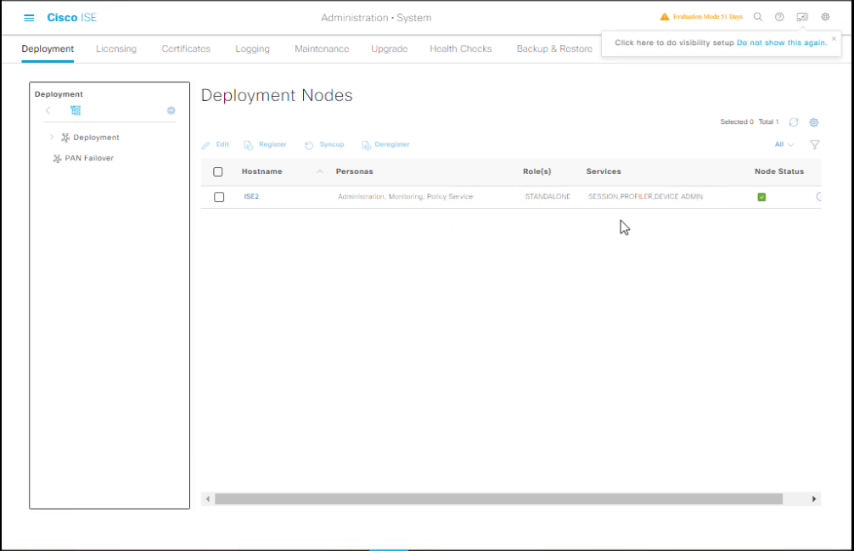Screen dimensions: 854x551
Task: Click the filter funnel icon
Action: click(x=814, y=145)
